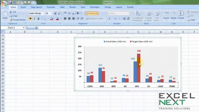The height and width of the screenshot is (112, 199).
Task: Toggle underline formatting
Action: point(38,19)
